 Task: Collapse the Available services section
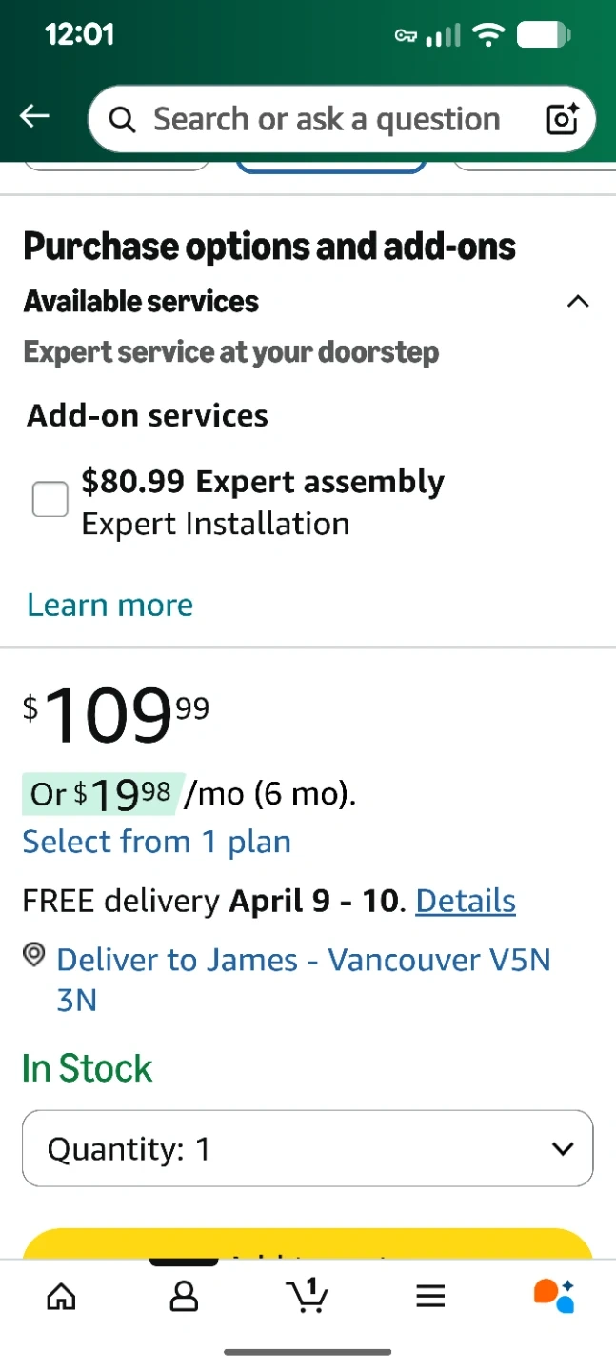point(577,302)
